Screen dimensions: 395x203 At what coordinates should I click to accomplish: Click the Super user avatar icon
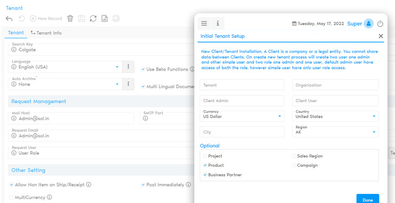click(368, 24)
